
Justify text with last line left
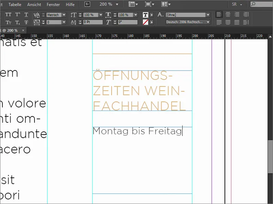click(219, 22)
